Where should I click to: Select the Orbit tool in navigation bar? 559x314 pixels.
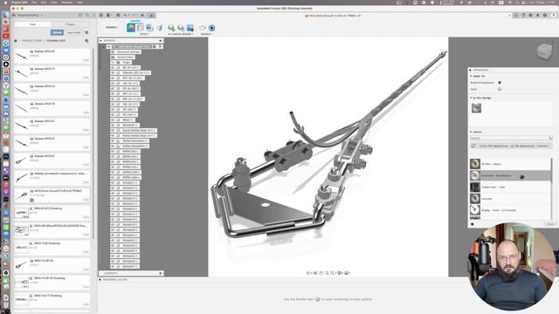coord(308,273)
